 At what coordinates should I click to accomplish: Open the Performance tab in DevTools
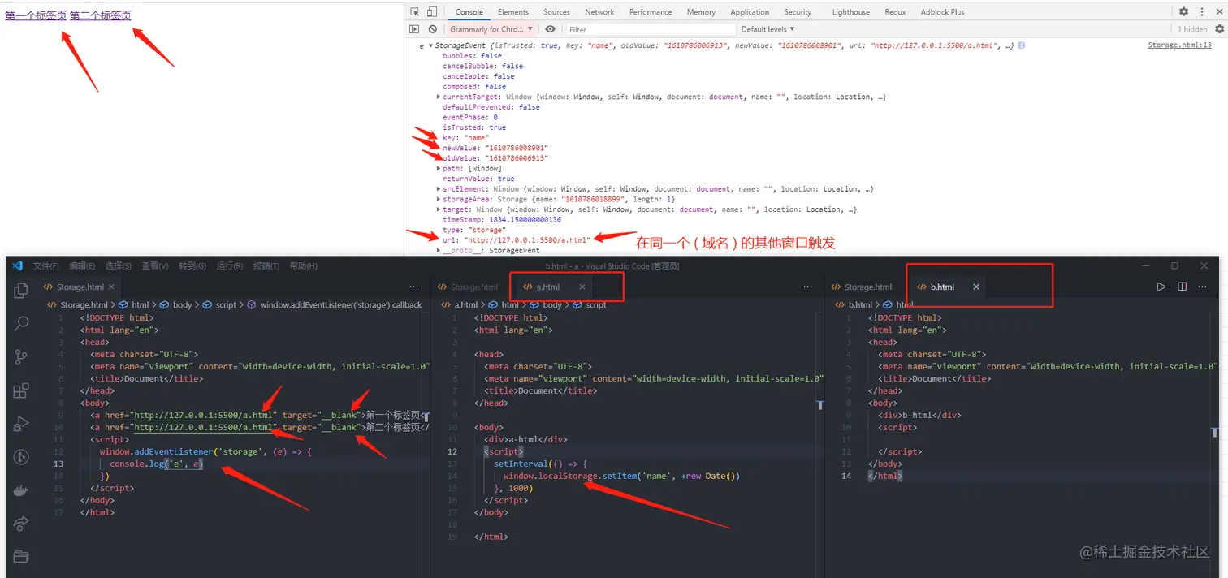651,12
